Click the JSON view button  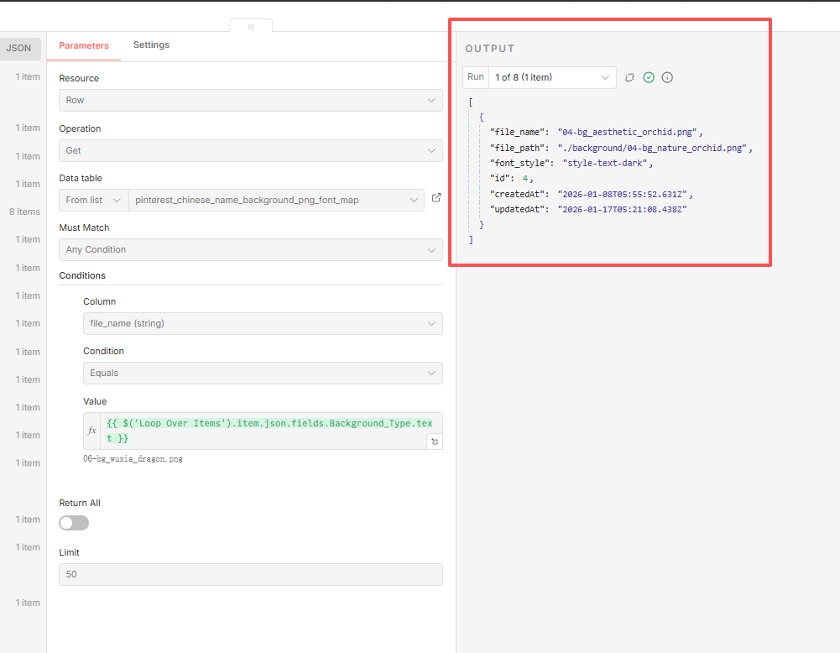pos(18,49)
